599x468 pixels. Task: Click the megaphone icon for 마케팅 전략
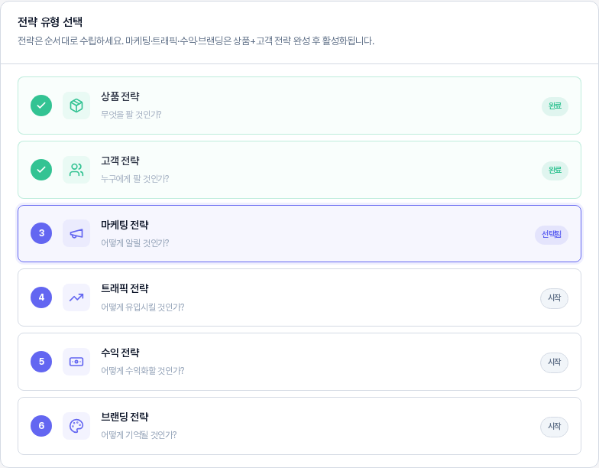[76, 233]
